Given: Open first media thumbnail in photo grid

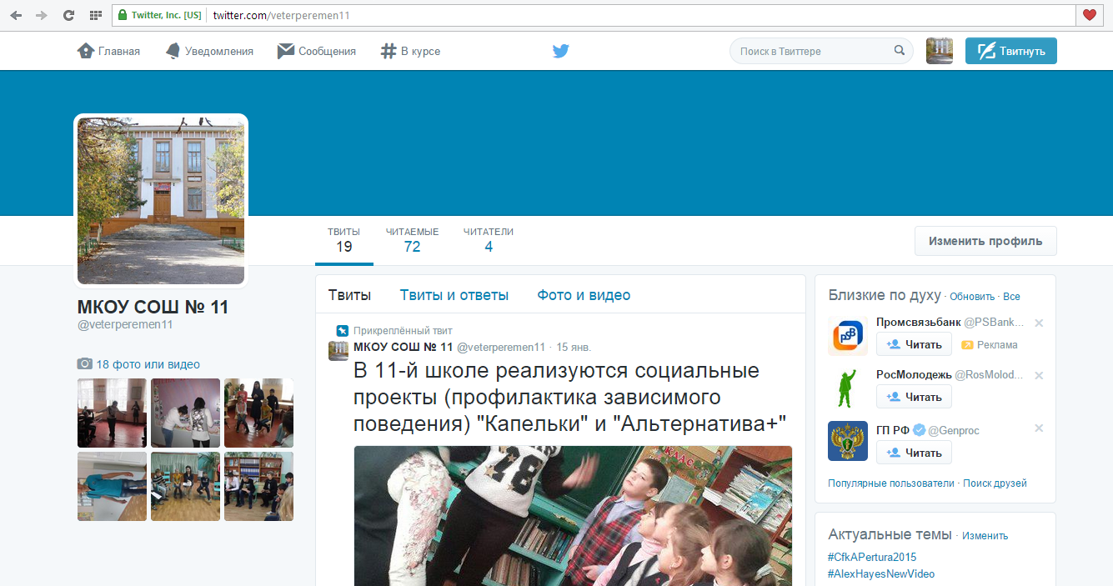Looking at the screenshot, I should [x=112, y=413].
